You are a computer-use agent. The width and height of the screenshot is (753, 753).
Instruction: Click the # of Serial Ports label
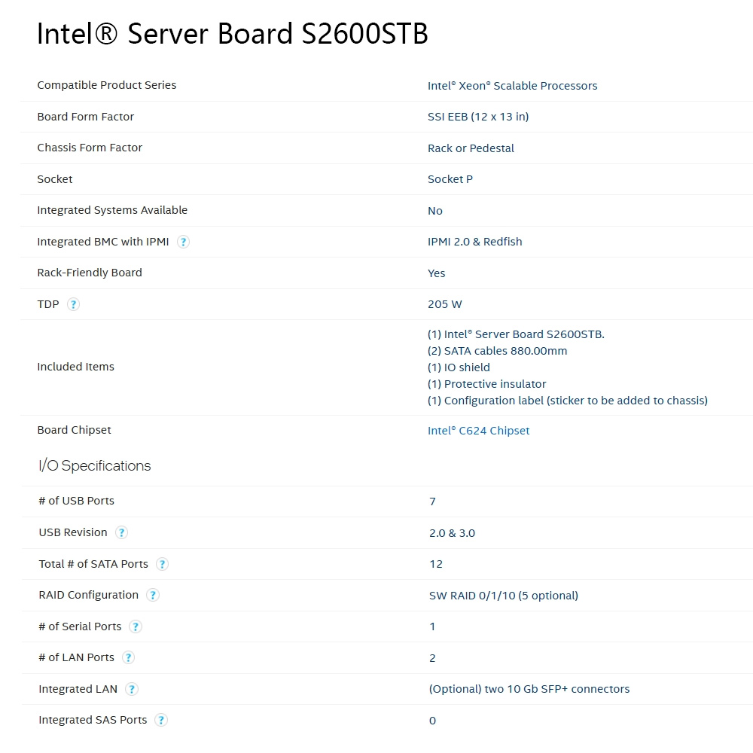80,626
